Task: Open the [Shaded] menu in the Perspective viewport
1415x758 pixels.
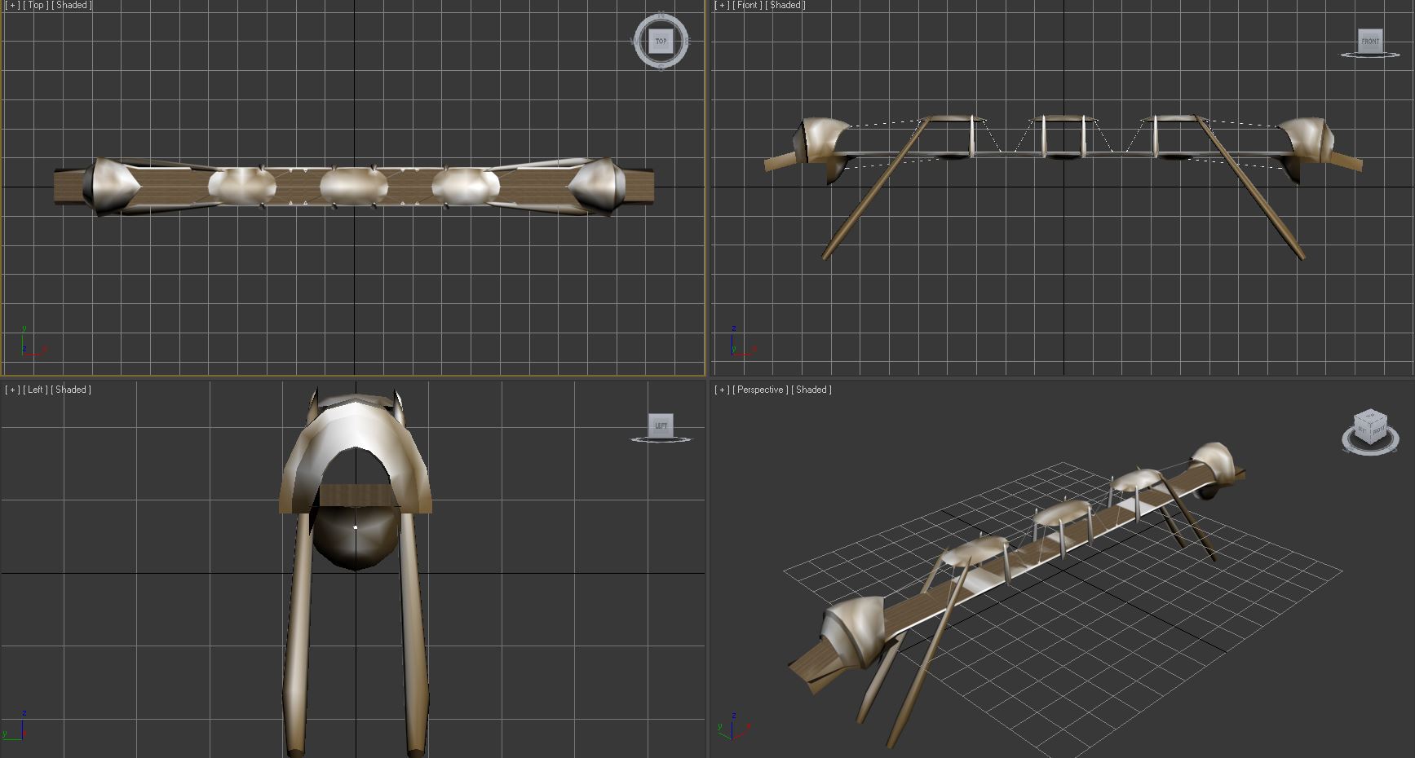Action: (x=811, y=390)
